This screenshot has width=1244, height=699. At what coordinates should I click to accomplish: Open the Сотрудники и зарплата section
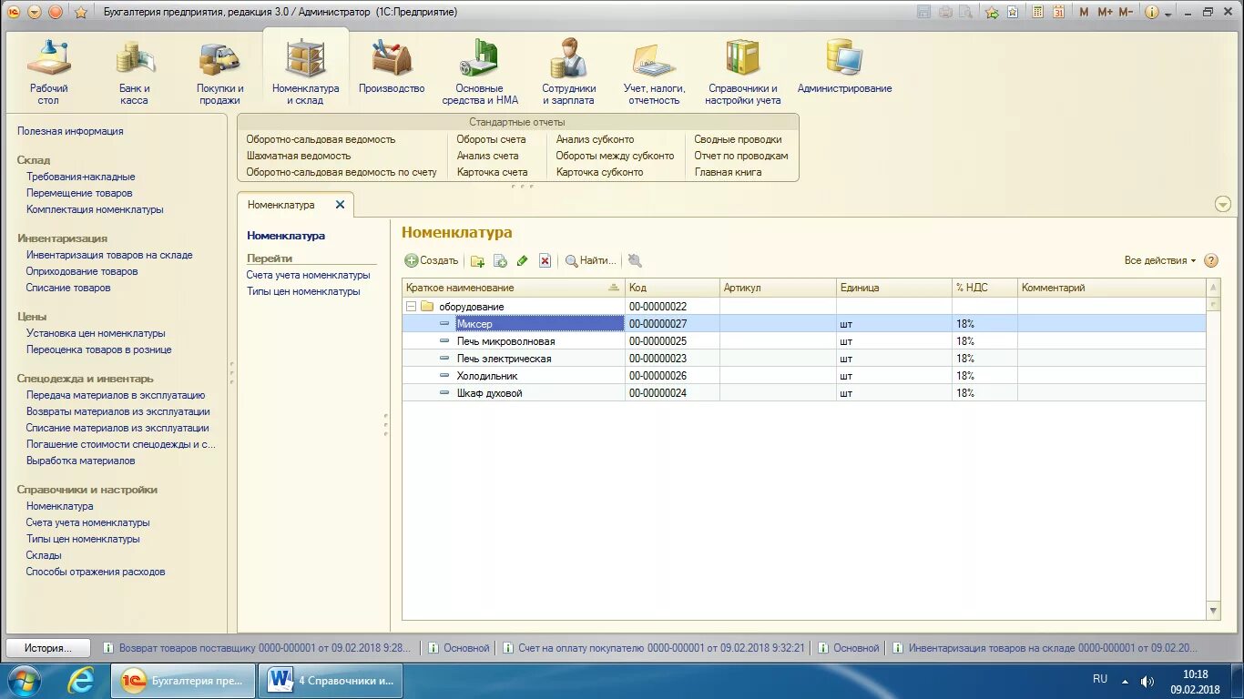(568, 72)
